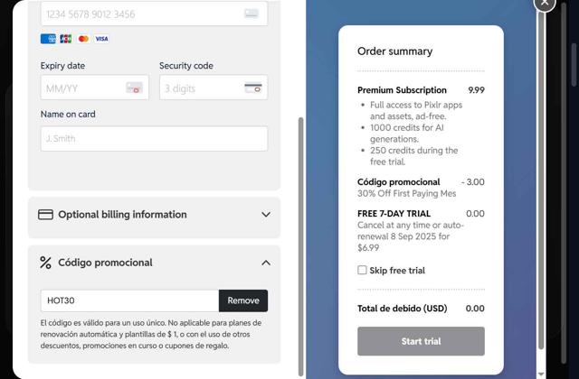Click the Visa card logo

tap(101, 39)
